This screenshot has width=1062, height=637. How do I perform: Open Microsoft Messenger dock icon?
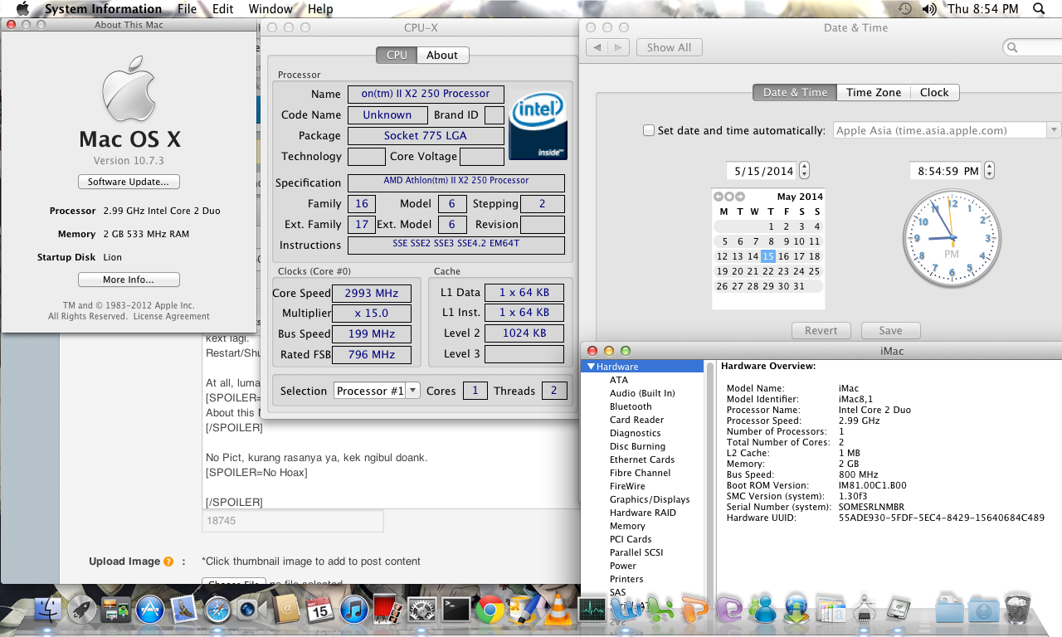(x=762, y=610)
